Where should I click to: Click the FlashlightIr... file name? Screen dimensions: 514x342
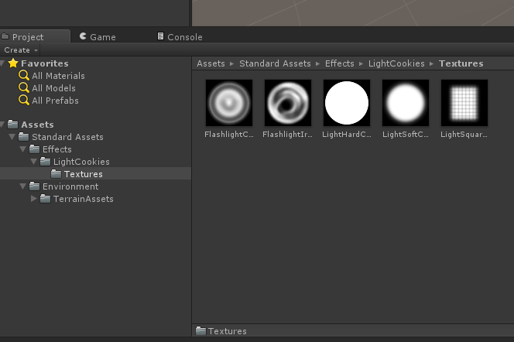tap(287, 135)
